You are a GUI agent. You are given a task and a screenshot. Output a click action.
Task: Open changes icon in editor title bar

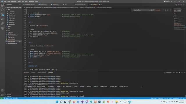click(x=176, y=5)
